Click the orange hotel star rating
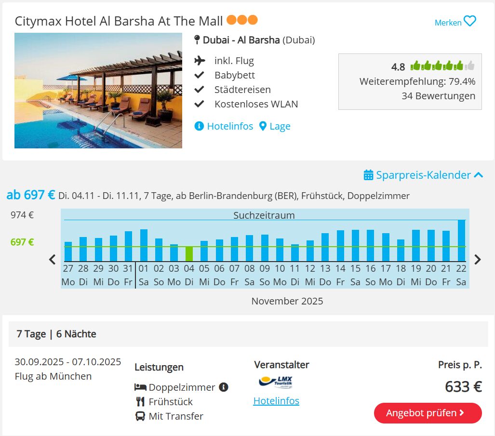Screen dimensions: 495x436 (242, 20)
